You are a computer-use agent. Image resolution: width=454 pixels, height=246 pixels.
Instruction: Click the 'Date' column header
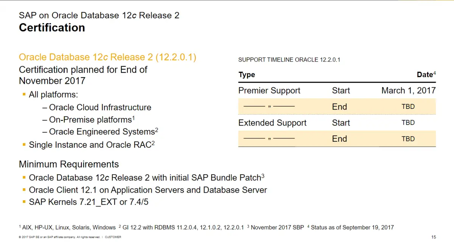(x=426, y=74)
